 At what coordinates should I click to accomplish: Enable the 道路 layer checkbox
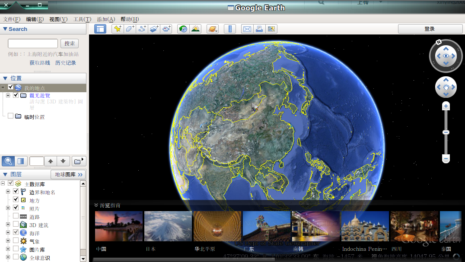(x=16, y=216)
